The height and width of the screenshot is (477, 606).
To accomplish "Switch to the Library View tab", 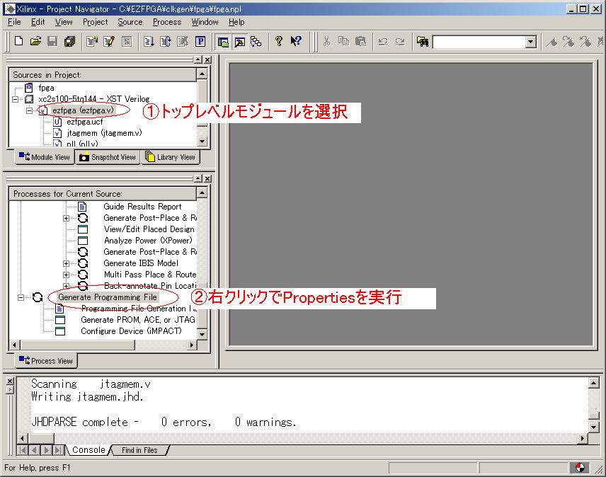I will coord(171,157).
